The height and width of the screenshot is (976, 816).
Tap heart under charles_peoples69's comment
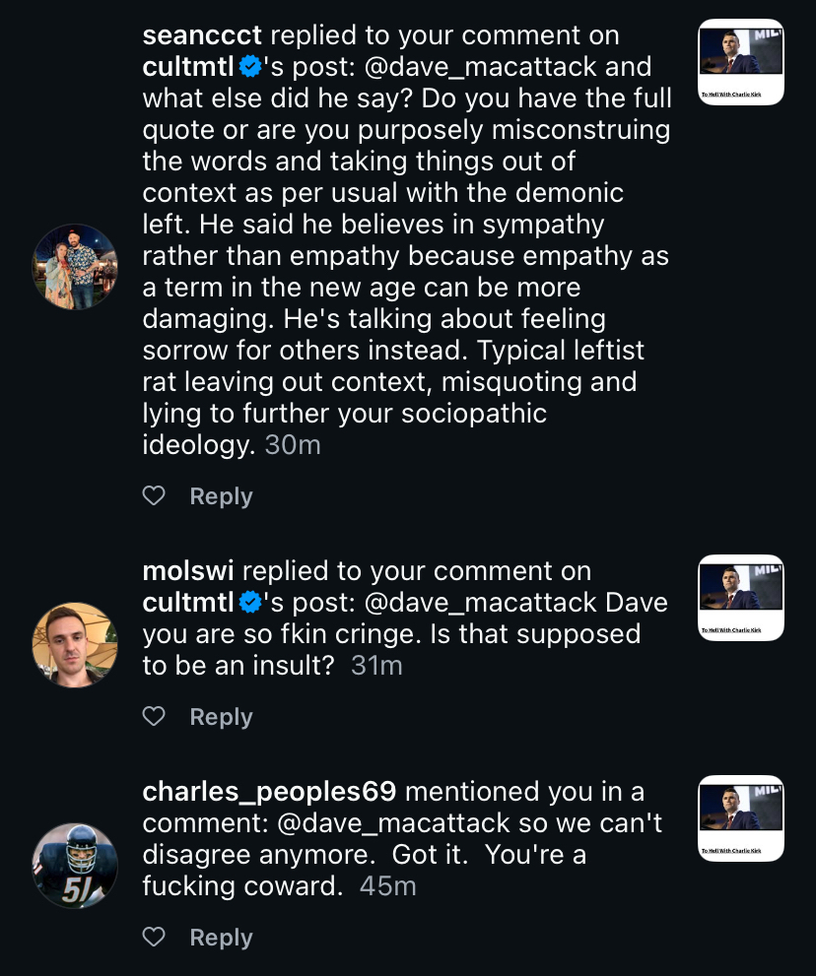point(154,938)
